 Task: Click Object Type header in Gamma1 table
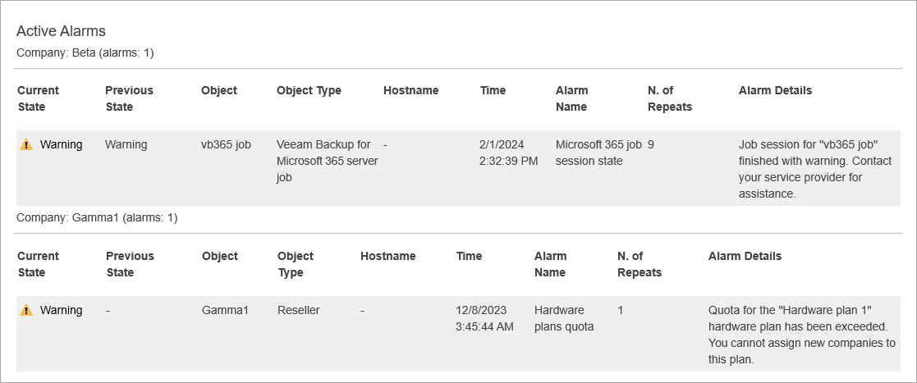(295, 264)
